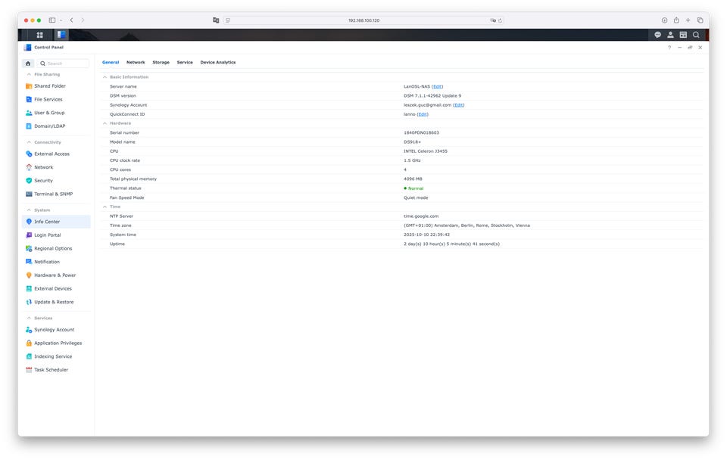Screen dimensions: 727x460
Task: Show the DSM widgets panel icon
Action: tap(683, 35)
